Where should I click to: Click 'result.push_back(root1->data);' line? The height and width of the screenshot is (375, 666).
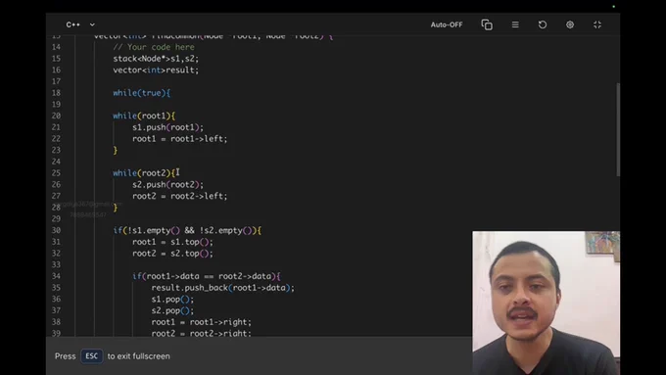tap(223, 288)
